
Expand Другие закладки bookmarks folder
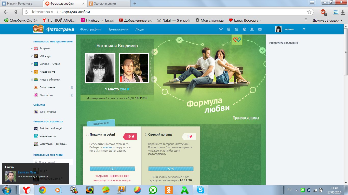(327, 20)
